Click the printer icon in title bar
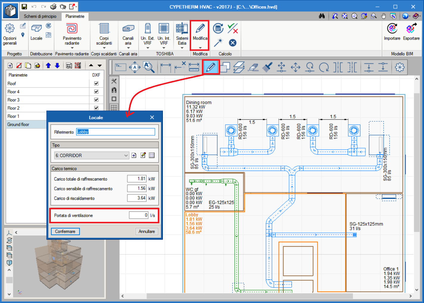This screenshot has height=303, width=424. click(53, 7)
